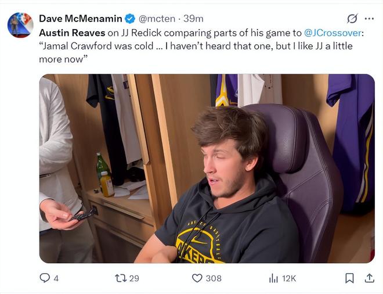Image resolution: width=383 pixels, height=294 pixels.
Task: Open the three-dot more options menu
Action: (x=369, y=19)
